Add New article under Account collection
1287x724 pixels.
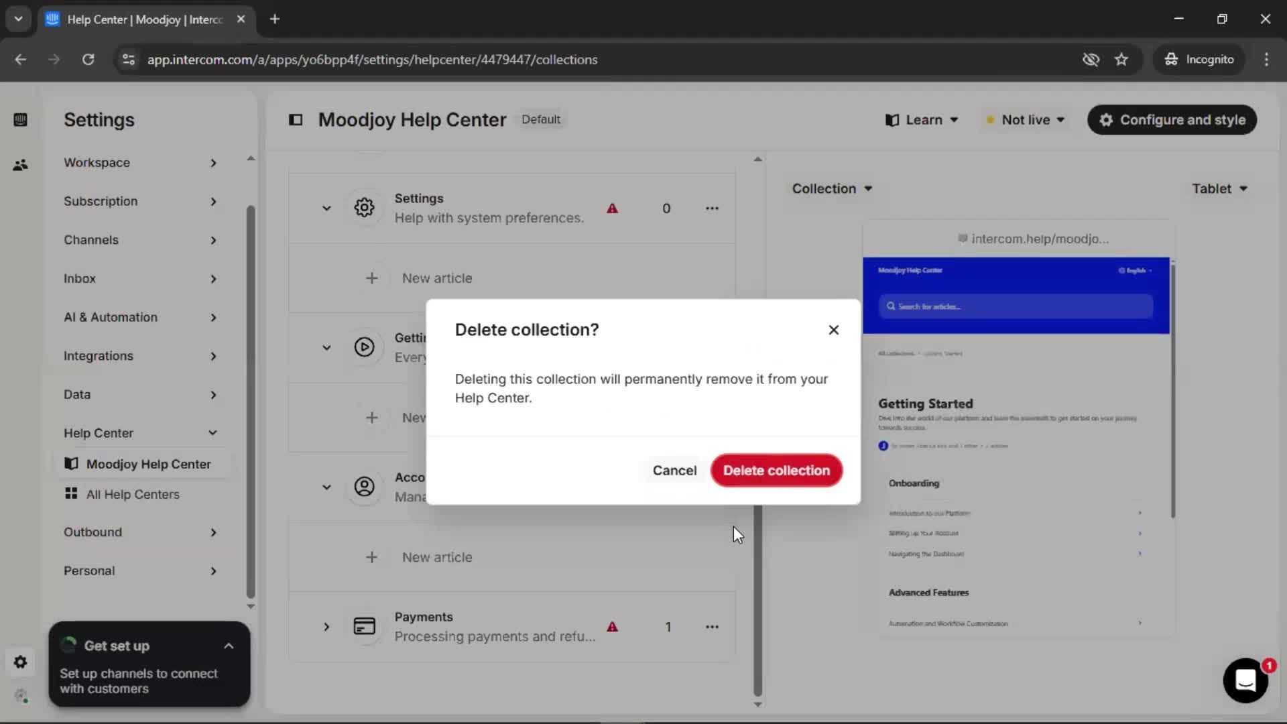[437, 557]
